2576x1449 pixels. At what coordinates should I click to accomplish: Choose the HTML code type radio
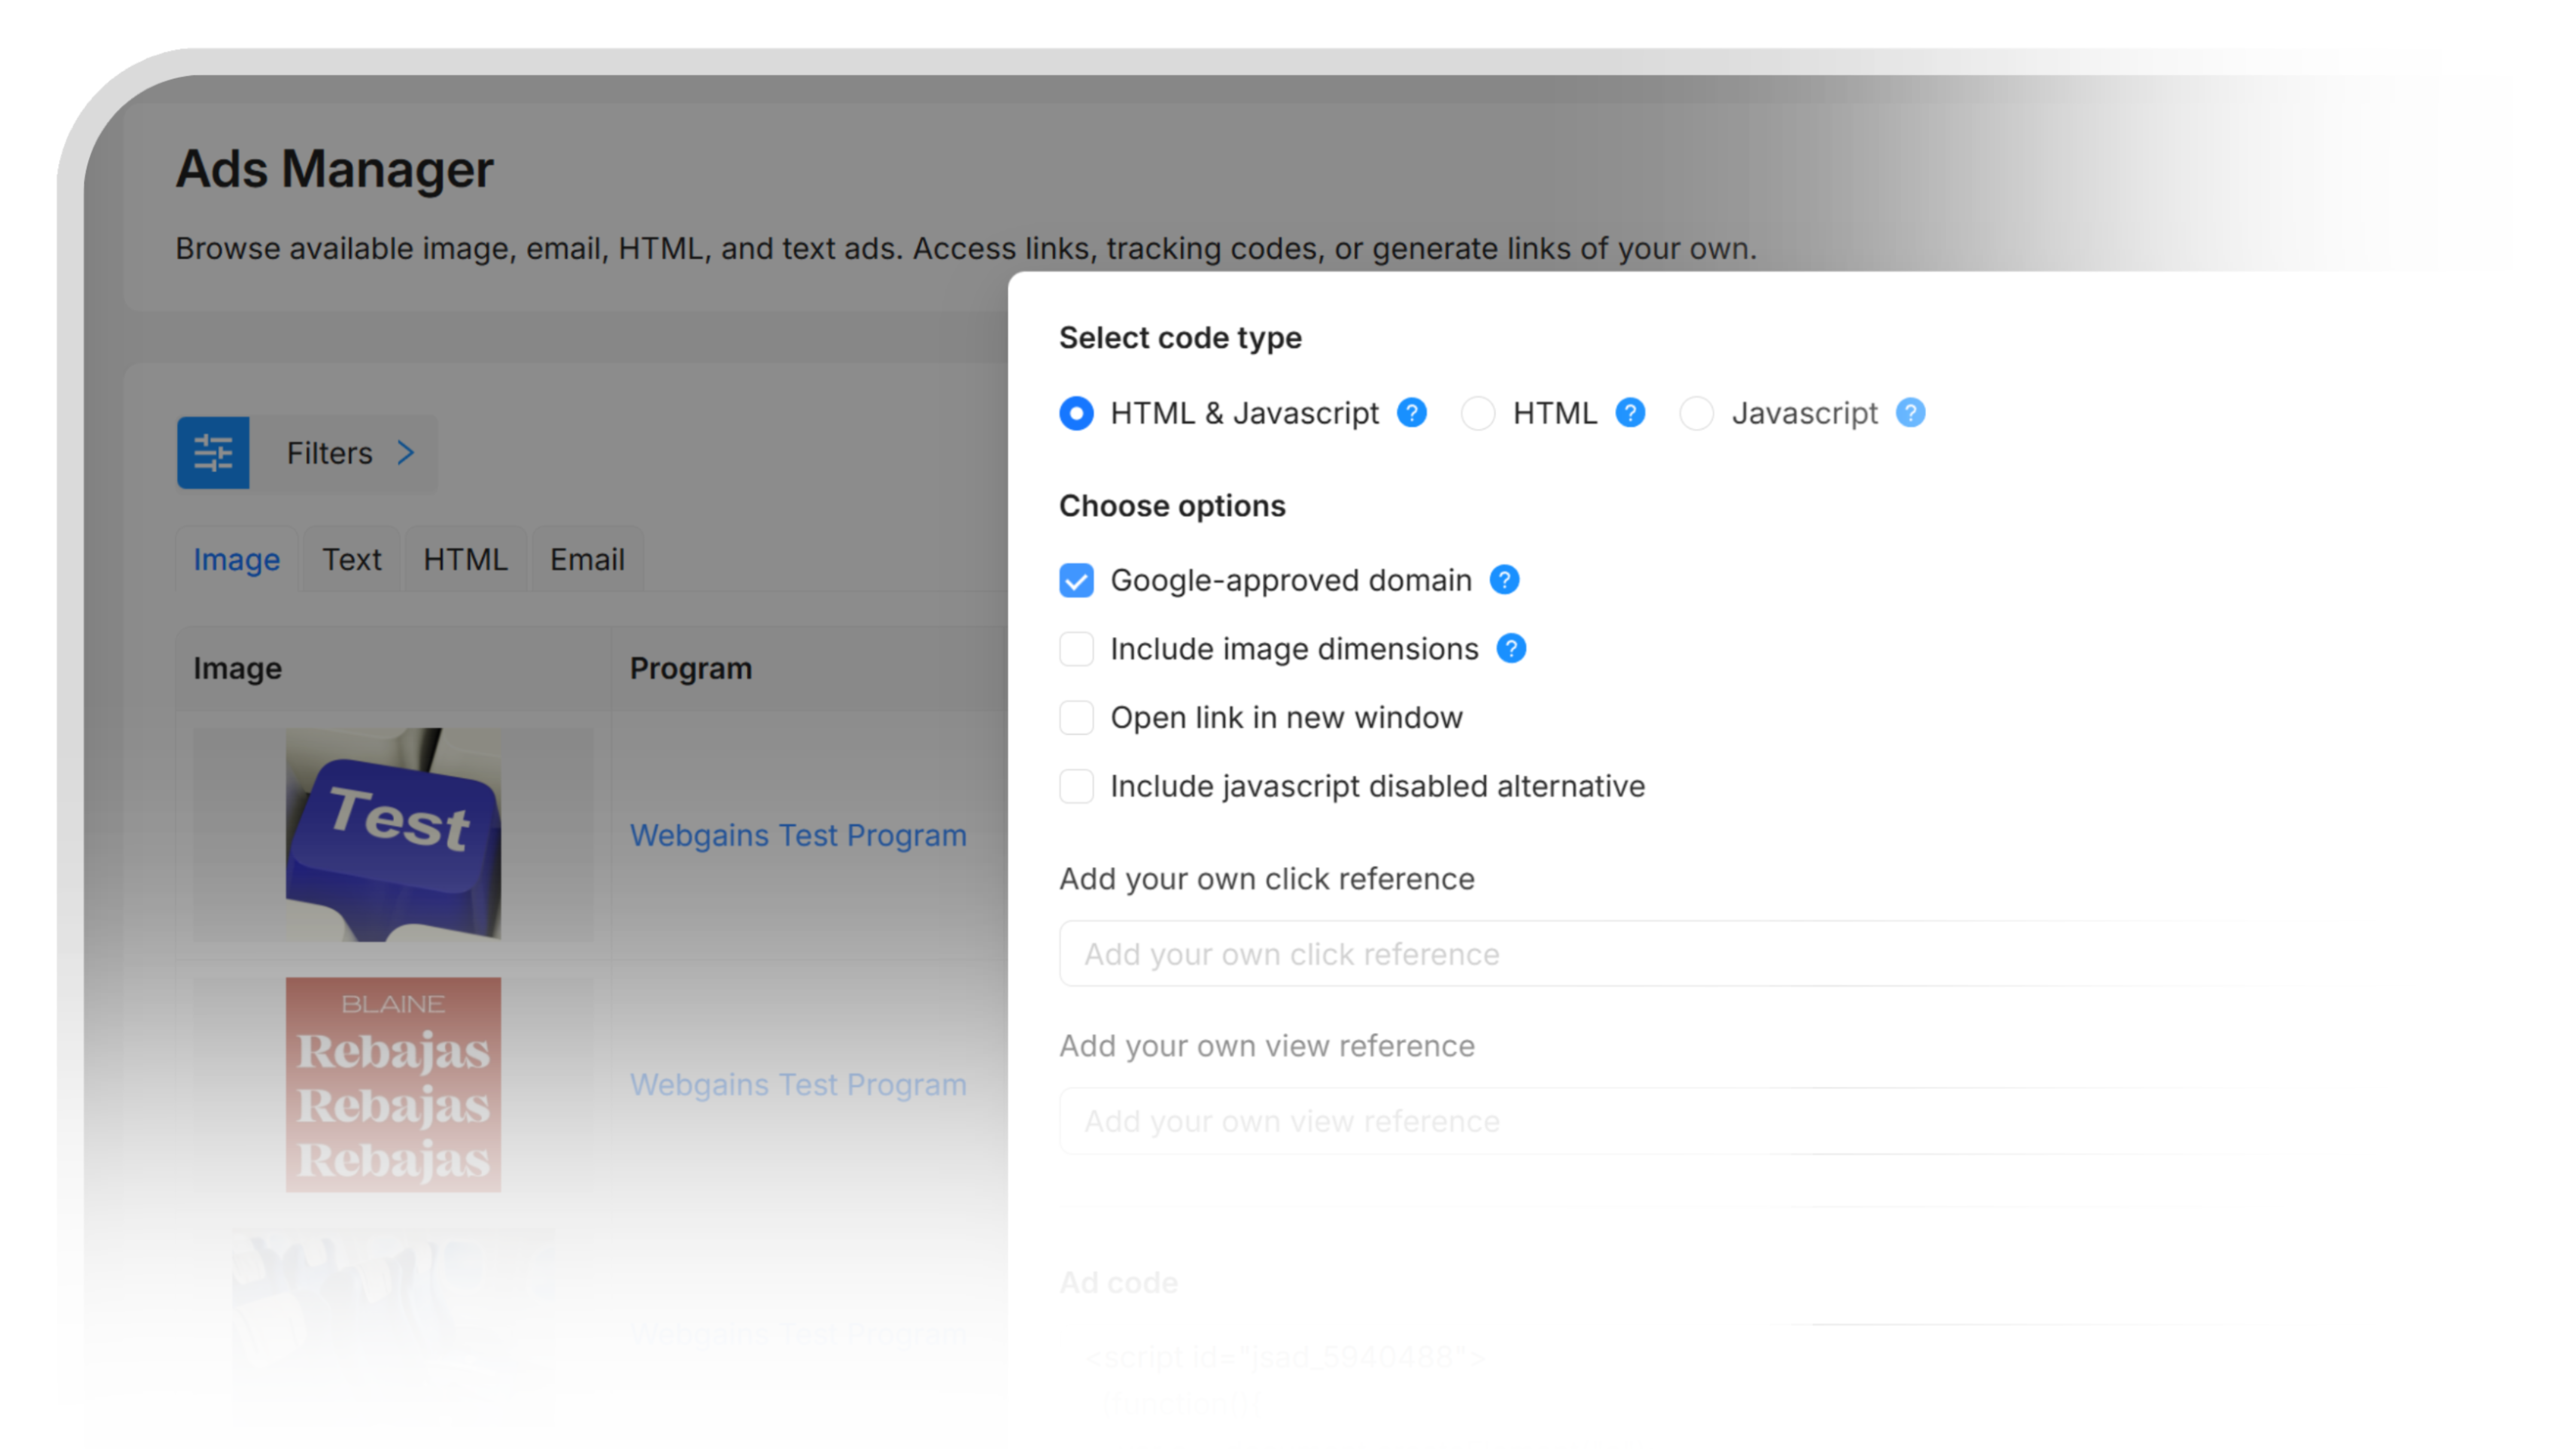pos(1478,413)
